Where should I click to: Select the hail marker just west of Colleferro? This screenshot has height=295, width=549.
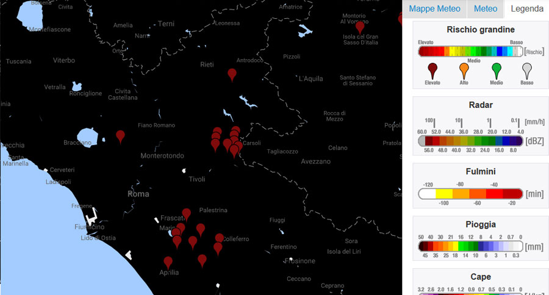pyautogui.click(x=220, y=238)
